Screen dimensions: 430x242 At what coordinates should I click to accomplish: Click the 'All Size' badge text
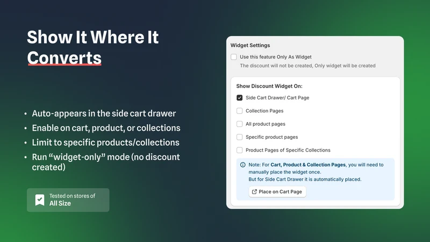[x=60, y=203]
